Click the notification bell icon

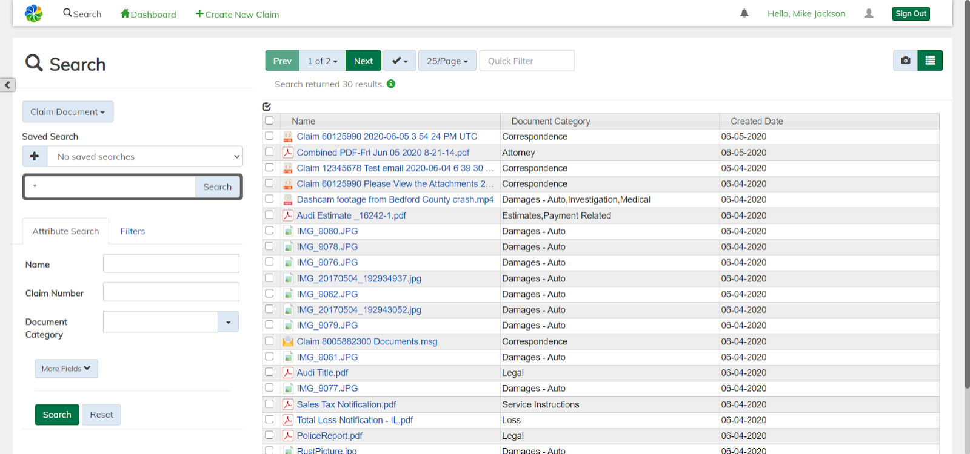(x=744, y=13)
